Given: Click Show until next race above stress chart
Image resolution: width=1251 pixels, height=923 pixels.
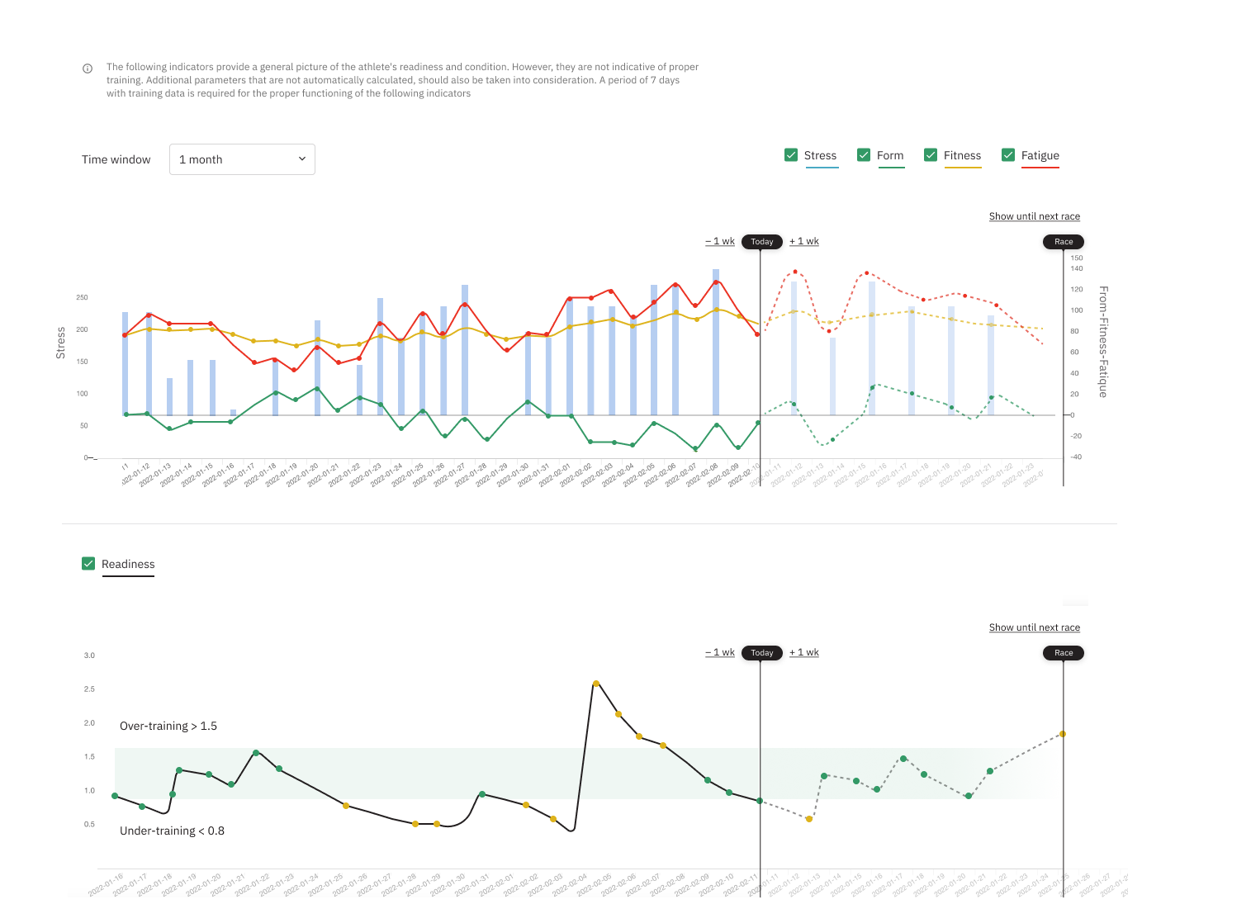Looking at the screenshot, I should pos(1034,216).
